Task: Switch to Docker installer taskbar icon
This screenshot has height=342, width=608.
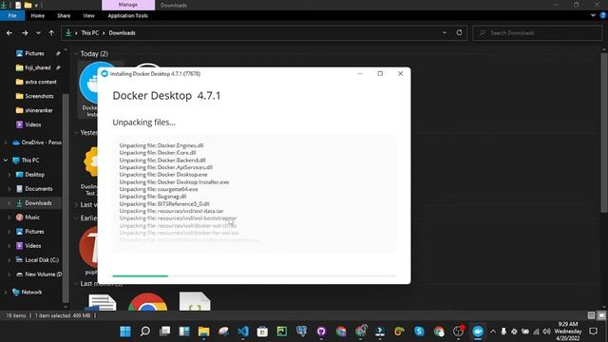Action: click(x=478, y=332)
